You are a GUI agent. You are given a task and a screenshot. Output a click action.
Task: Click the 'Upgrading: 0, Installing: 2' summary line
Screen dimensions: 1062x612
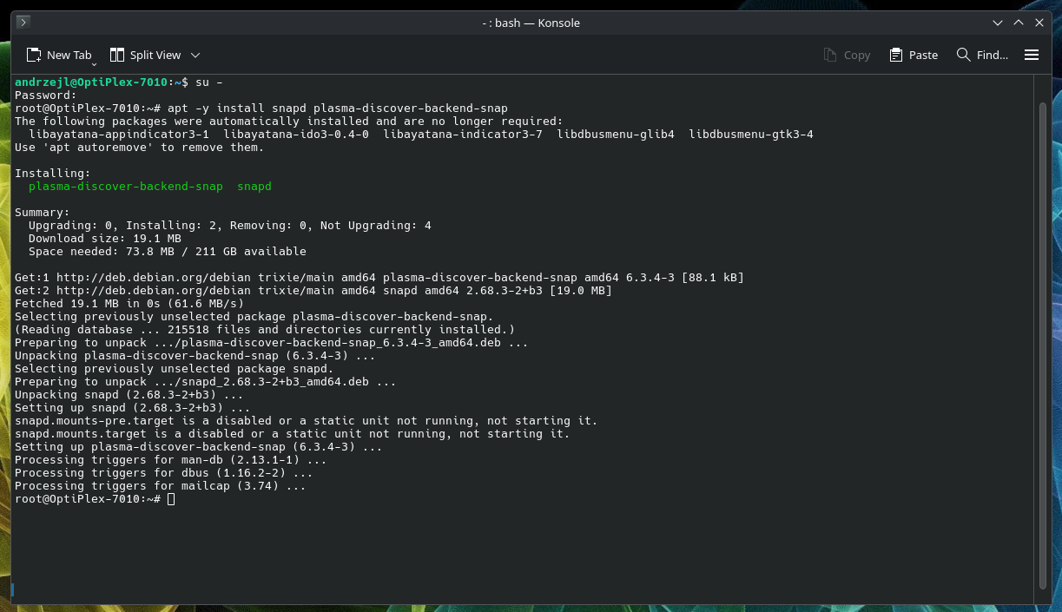[230, 225]
